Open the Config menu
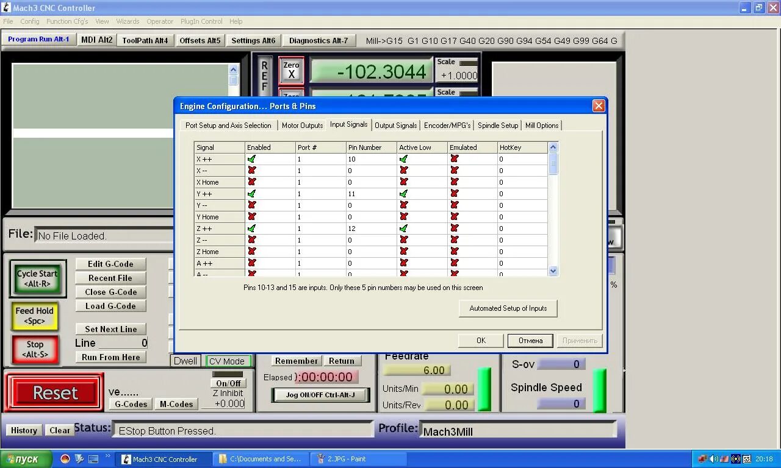This screenshot has width=781, height=468. pos(29,21)
